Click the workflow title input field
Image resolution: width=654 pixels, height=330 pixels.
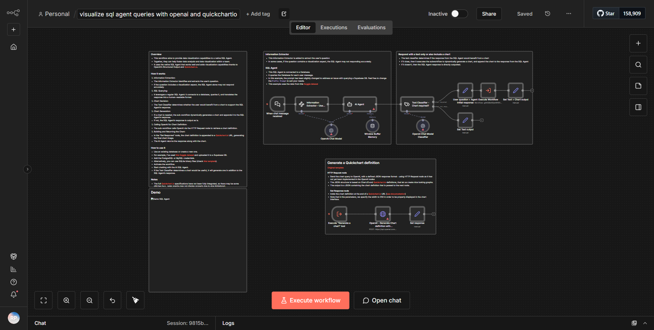coord(158,14)
